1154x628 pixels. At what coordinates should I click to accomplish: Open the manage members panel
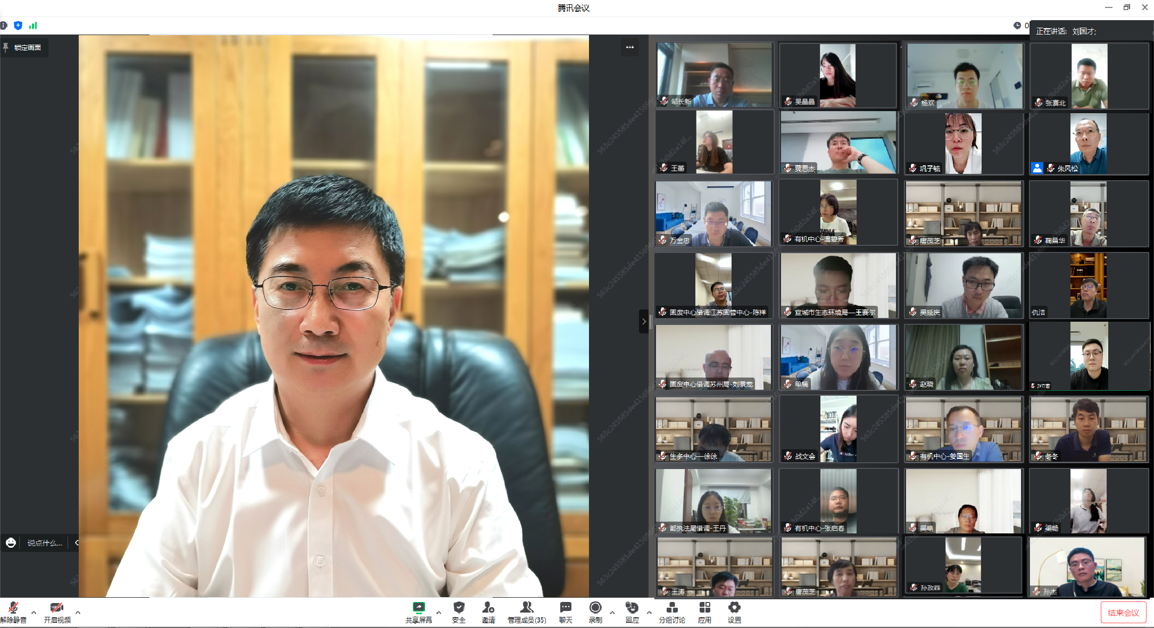pos(527,608)
